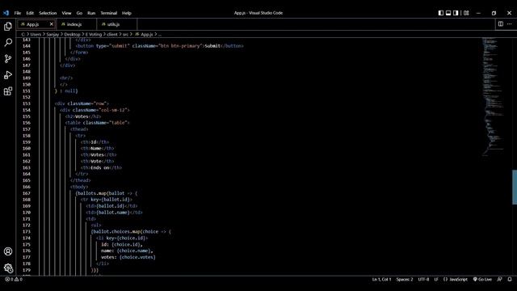Click line number 167 in the gutter
The image size is (517, 291).
(27, 193)
